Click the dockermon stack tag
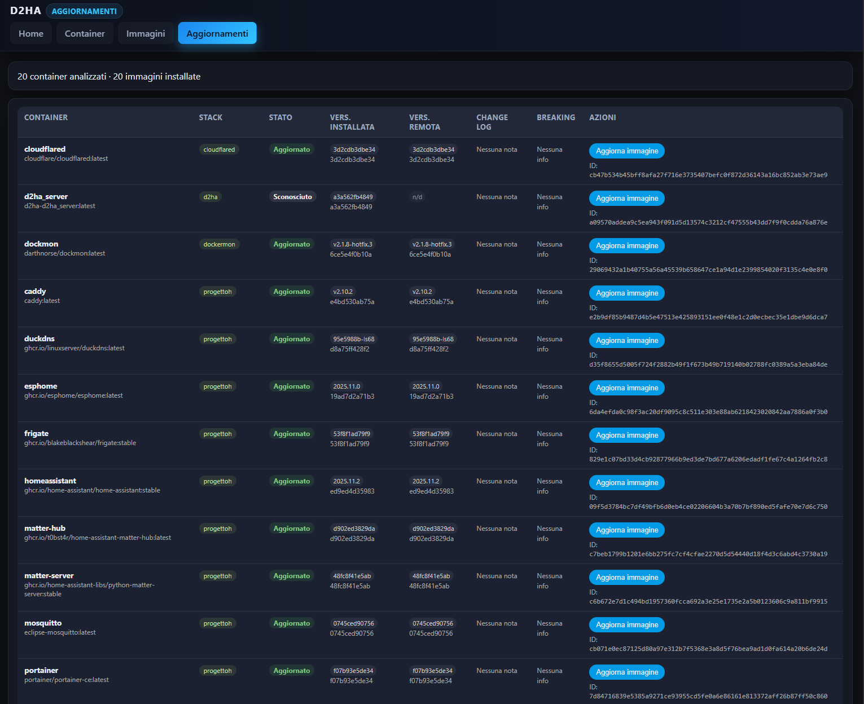Screen dimensions: 864x704 click(x=219, y=244)
